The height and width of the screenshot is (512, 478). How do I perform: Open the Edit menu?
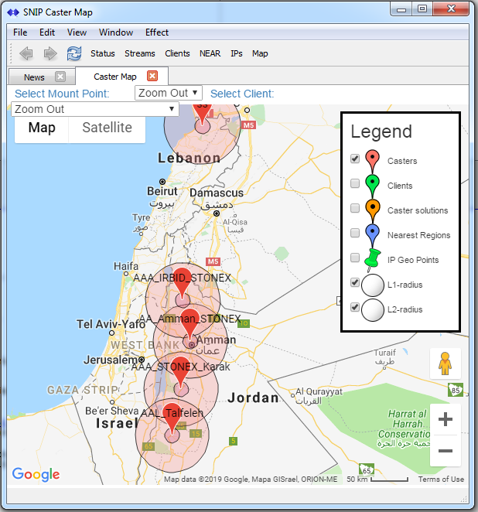pos(47,32)
